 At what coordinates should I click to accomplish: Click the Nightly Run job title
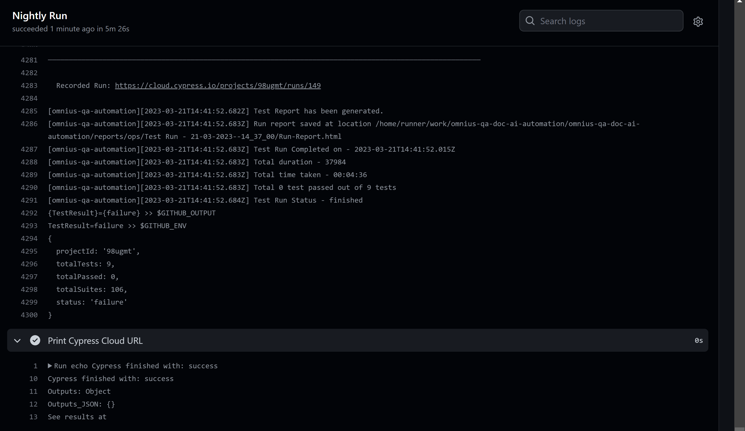coord(40,16)
